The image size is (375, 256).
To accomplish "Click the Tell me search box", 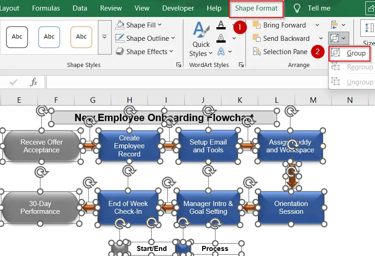I will pos(319,8).
